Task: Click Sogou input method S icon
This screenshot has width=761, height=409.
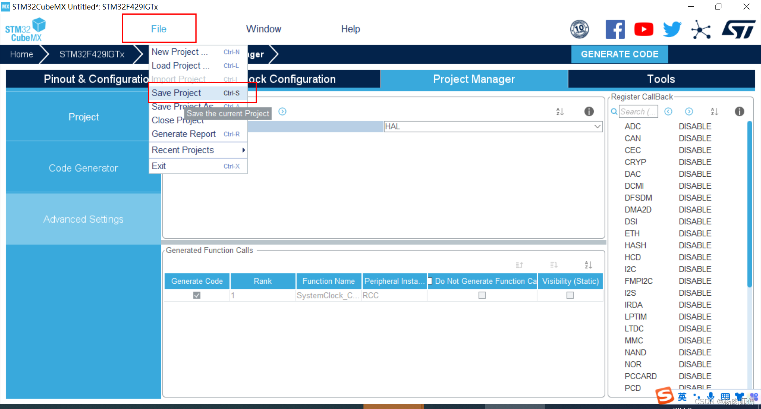Action: point(664,395)
